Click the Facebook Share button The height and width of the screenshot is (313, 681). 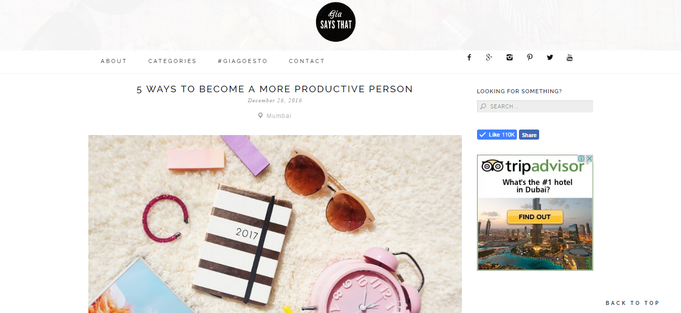coord(529,135)
